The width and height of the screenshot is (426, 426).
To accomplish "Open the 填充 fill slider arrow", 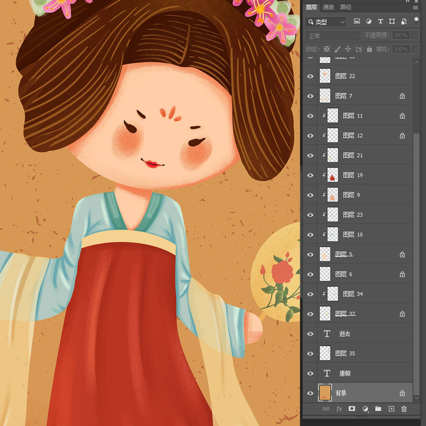I will [415, 49].
